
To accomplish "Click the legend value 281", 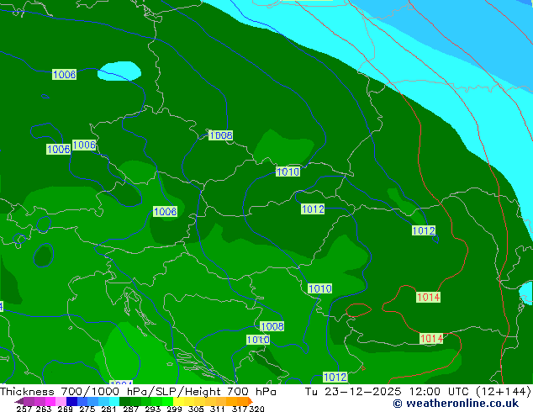I will [108, 409].
